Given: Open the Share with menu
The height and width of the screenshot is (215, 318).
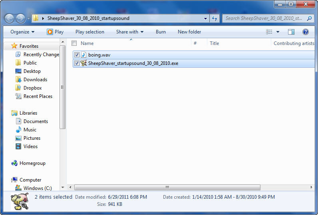Looking at the screenshot, I should click(129, 32).
